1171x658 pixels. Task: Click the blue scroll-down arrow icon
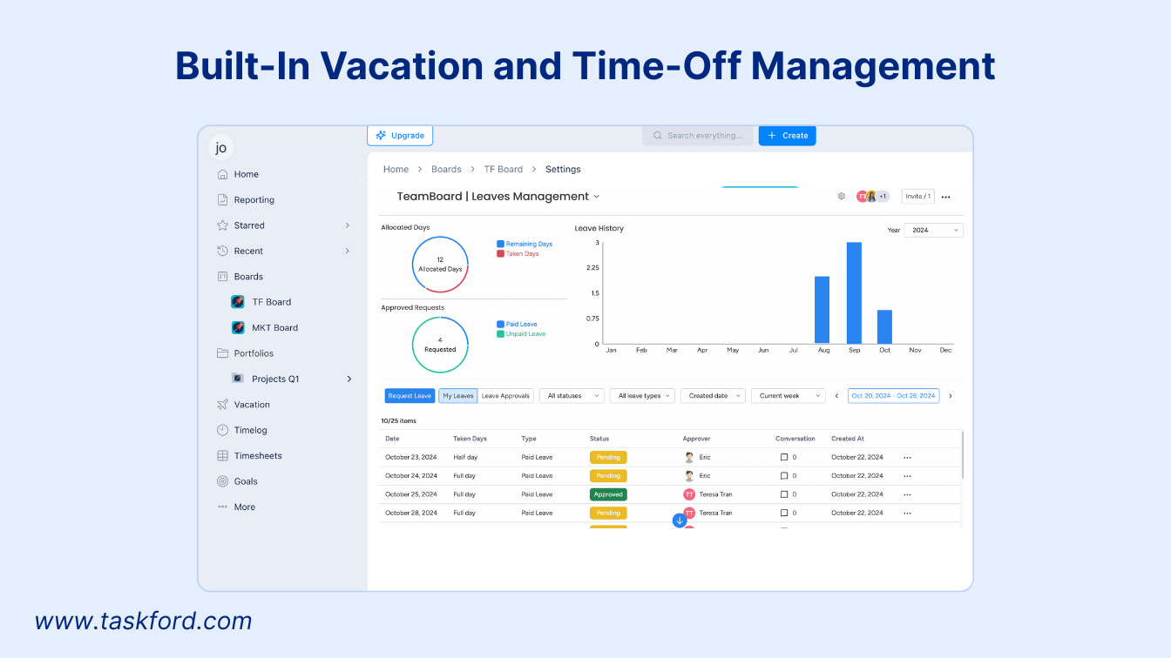tap(680, 520)
